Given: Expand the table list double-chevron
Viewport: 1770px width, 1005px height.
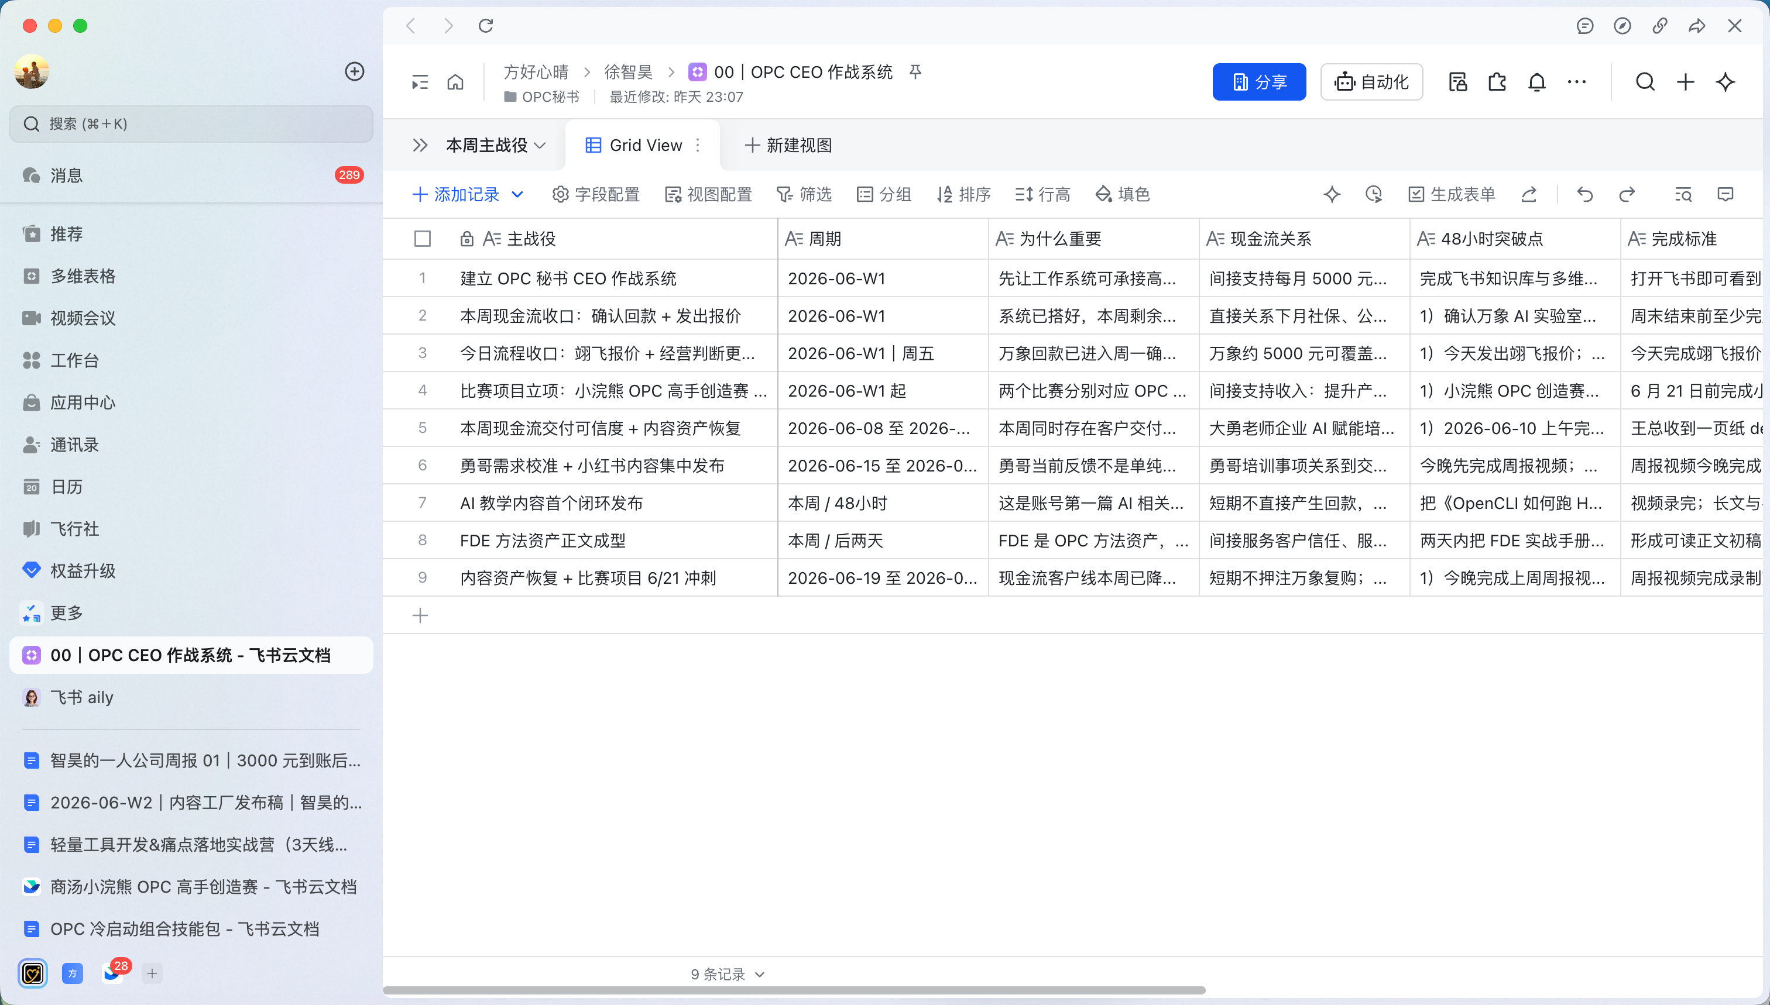Looking at the screenshot, I should [420, 145].
